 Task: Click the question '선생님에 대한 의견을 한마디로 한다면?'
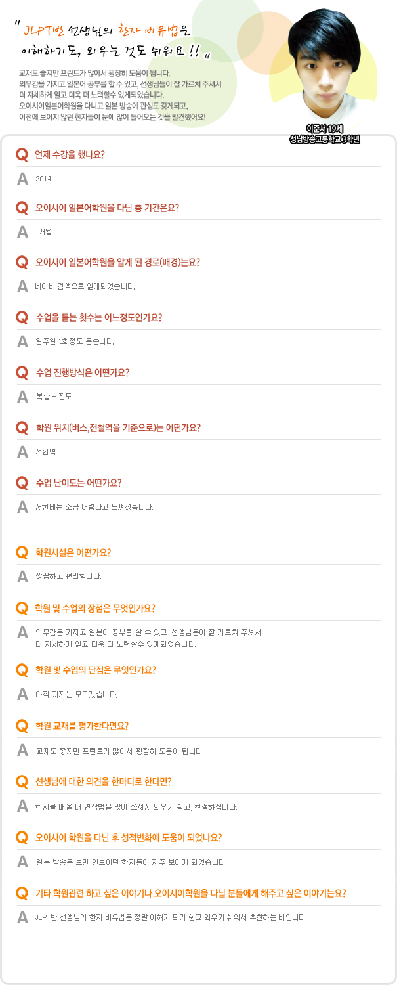click(x=104, y=782)
